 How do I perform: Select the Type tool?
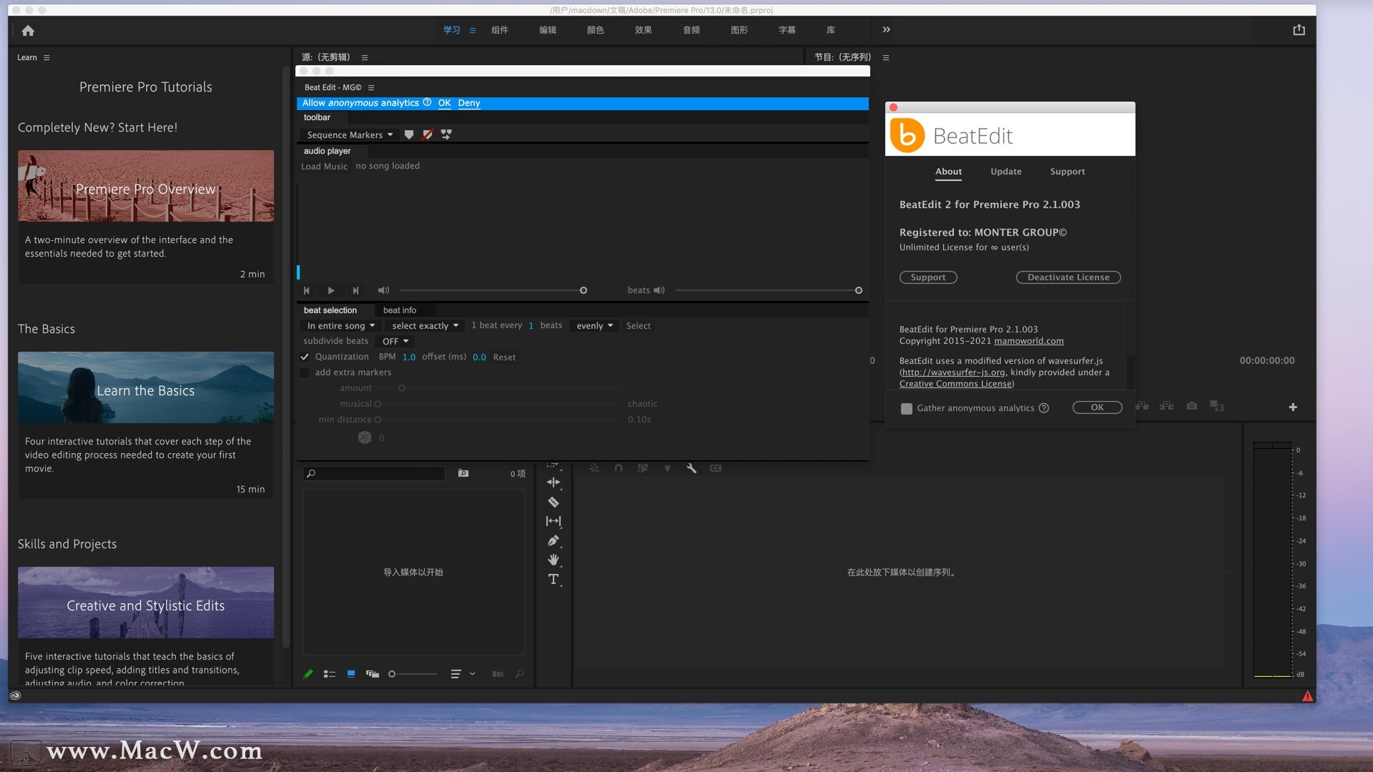[x=553, y=579]
